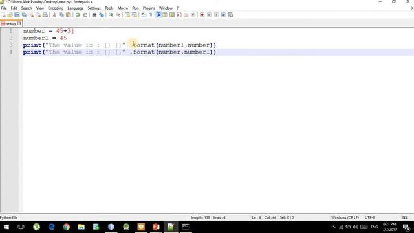Click line number 3 in margin
The height and width of the screenshot is (233, 414).
pos(11,45)
